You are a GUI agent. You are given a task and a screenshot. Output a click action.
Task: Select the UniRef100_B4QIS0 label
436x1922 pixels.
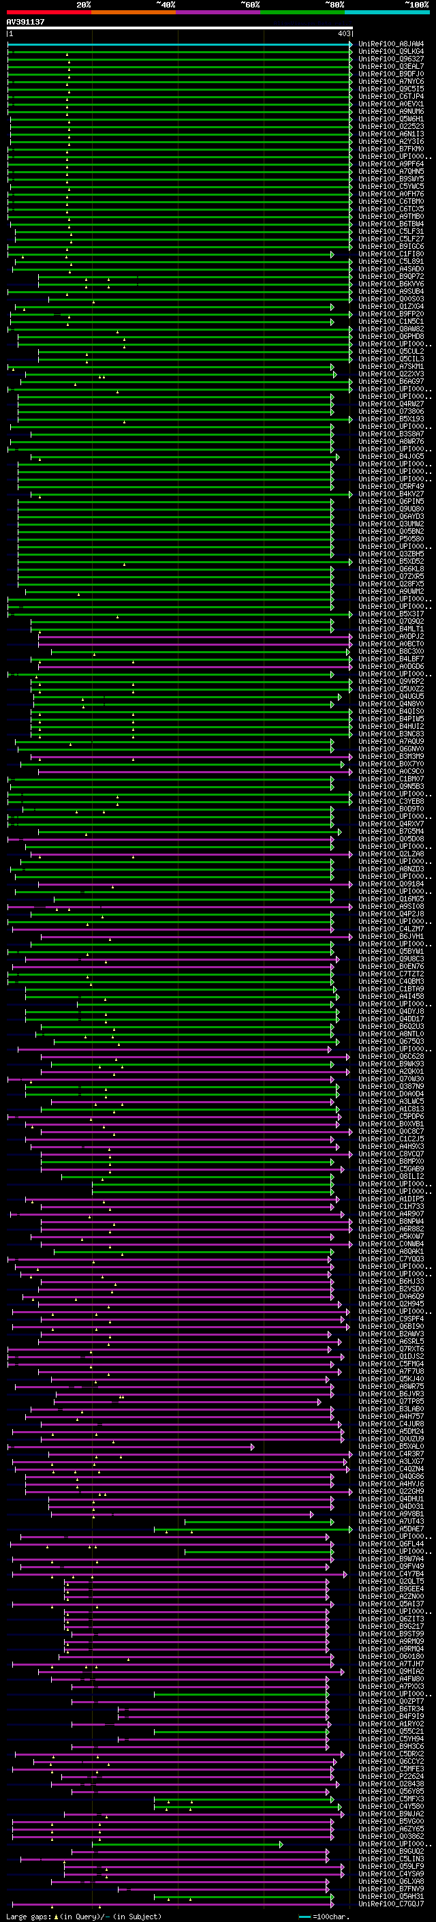(x=391, y=711)
